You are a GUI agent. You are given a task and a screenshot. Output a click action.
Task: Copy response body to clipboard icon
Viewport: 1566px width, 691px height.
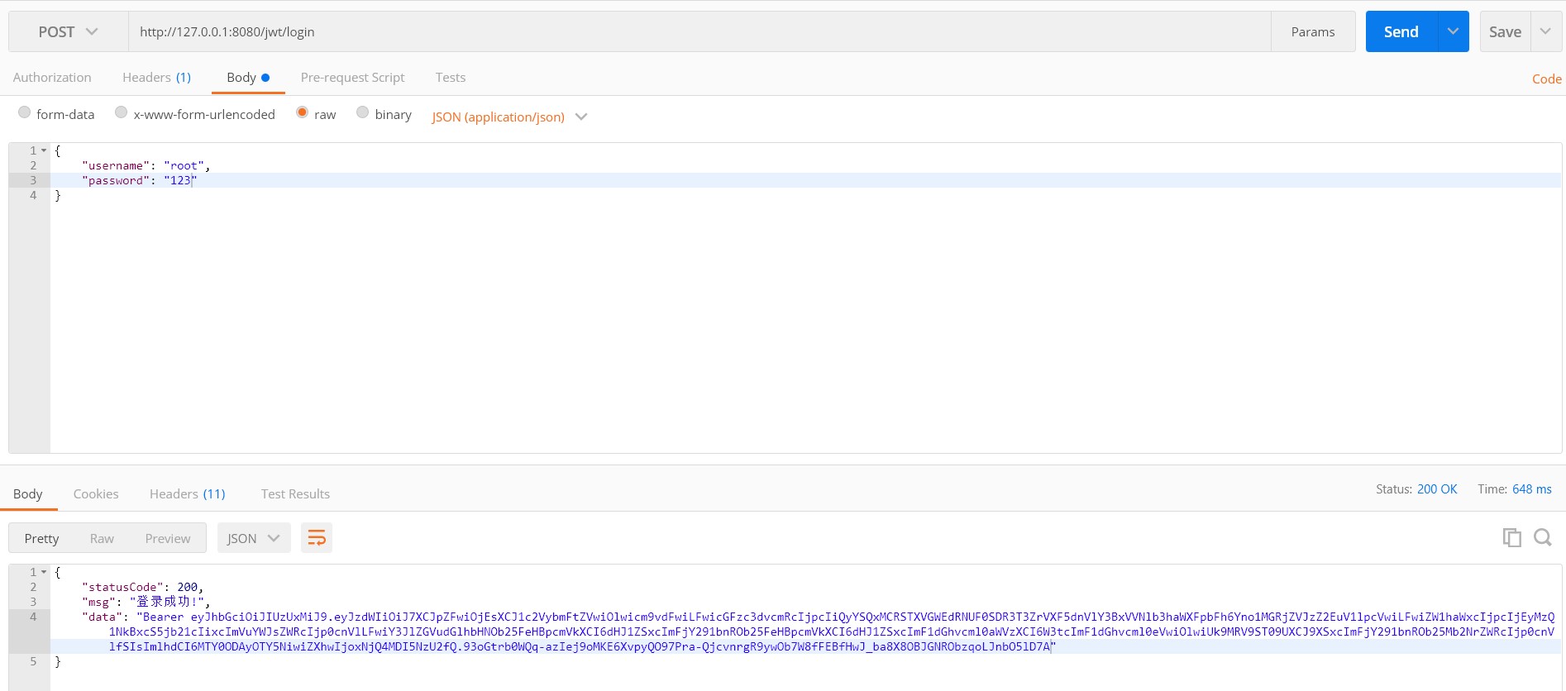click(1511, 537)
